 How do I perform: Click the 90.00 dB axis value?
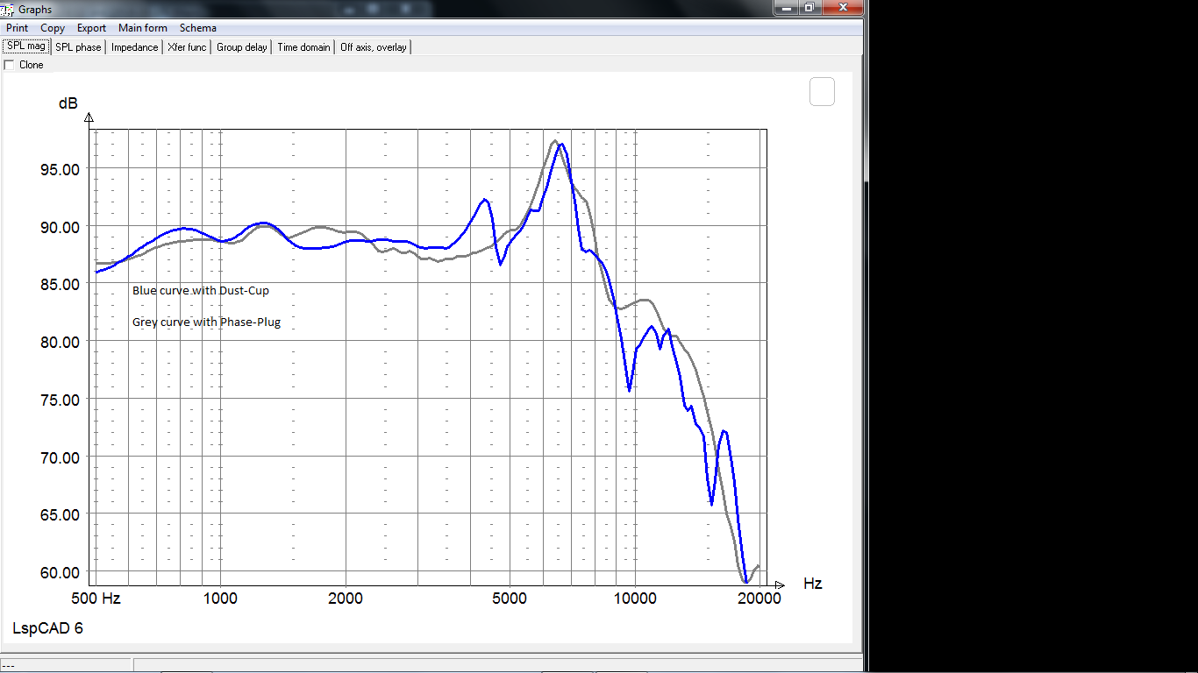(60, 227)
